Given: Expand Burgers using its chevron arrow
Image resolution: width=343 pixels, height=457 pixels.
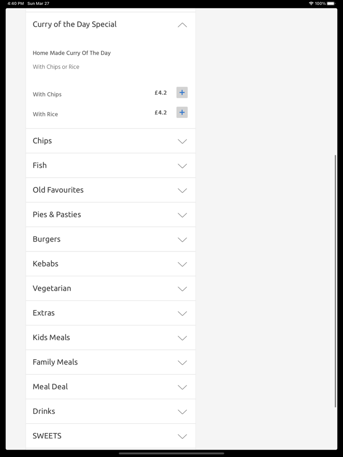Looking at the screenshot, I should pos(182,240).
